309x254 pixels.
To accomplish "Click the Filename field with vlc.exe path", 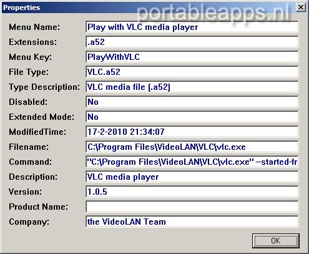I will pyautogui.click(x=192, y=147).
